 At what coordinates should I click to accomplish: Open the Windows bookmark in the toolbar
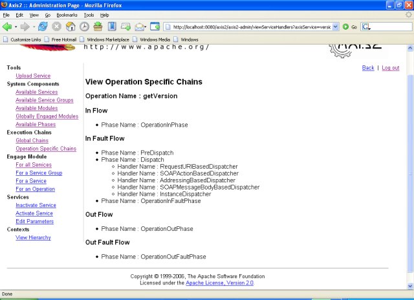(x=186, y=39)
